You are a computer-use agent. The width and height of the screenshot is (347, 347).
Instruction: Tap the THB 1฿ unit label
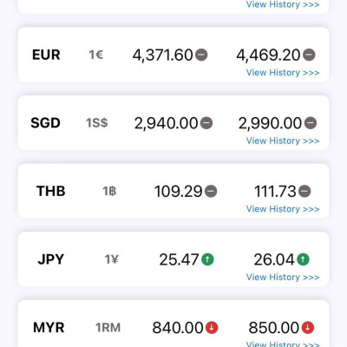click(x=109, y=191)
